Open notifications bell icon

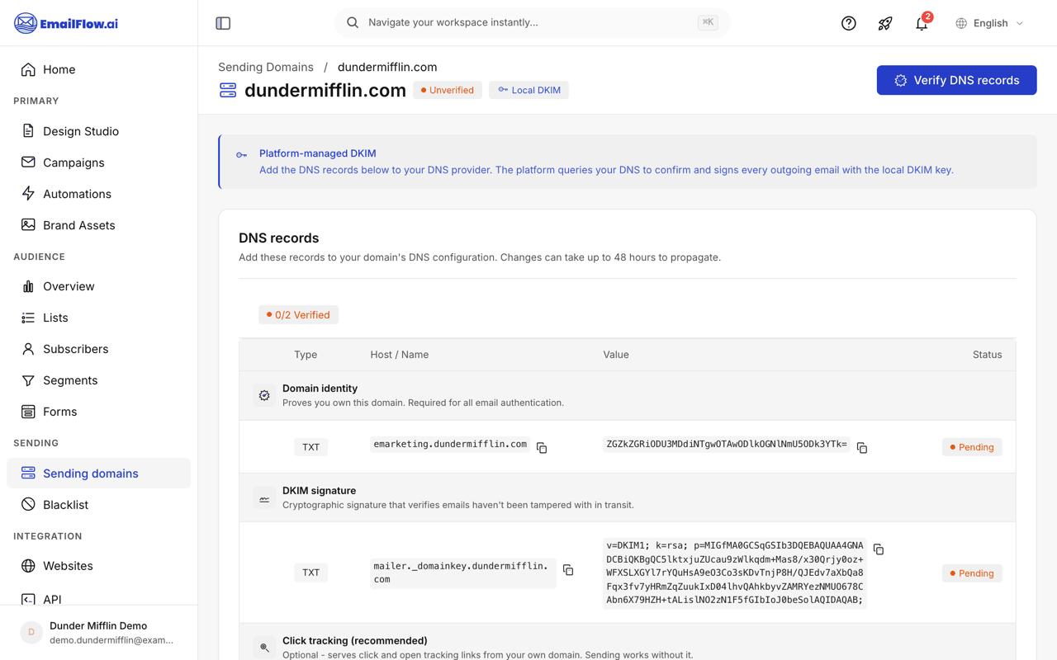click(x=922, y=23)
